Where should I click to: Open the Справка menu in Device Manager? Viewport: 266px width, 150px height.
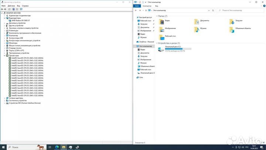pos(25,6)
